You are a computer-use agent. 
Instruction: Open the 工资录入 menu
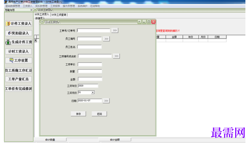[28, 6]
